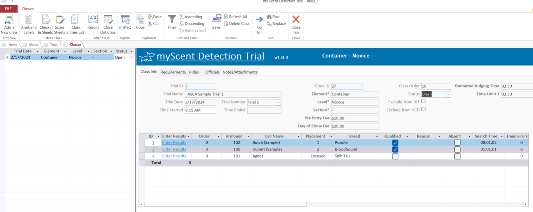
Task: Switch to the Hides tab
Action: tap(194, 72)
